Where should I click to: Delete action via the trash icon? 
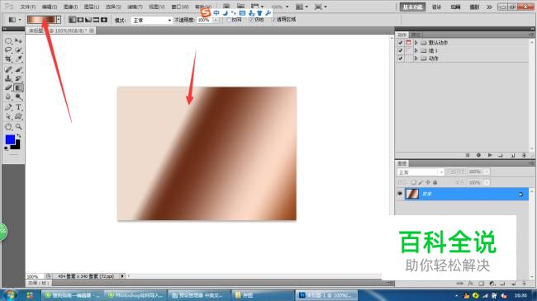[524, 155]
